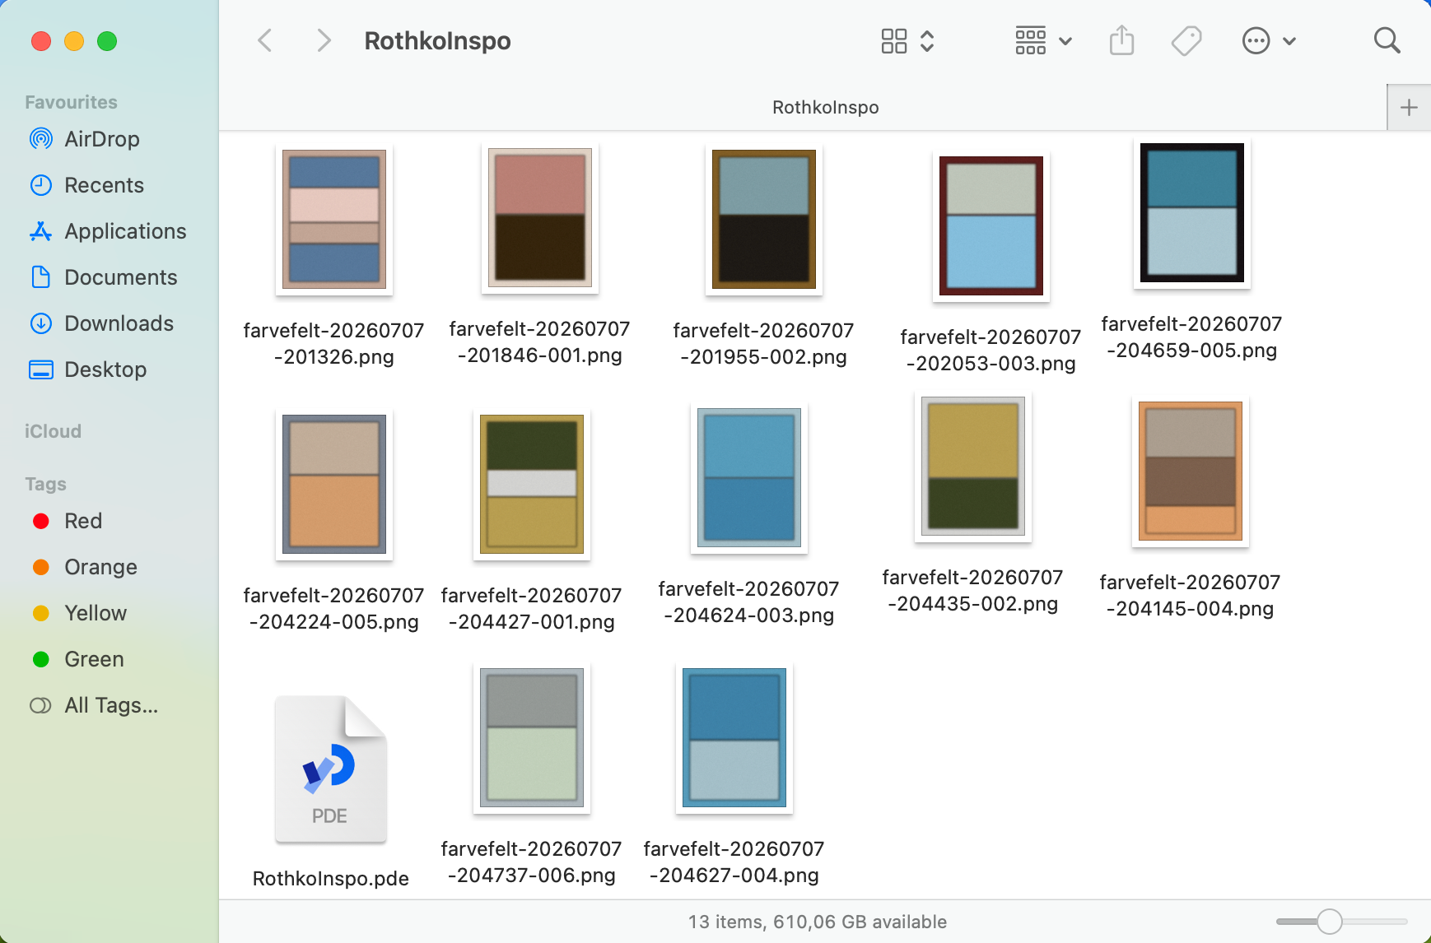Click the farvefelt-20260707-201326.png file name

334,343
